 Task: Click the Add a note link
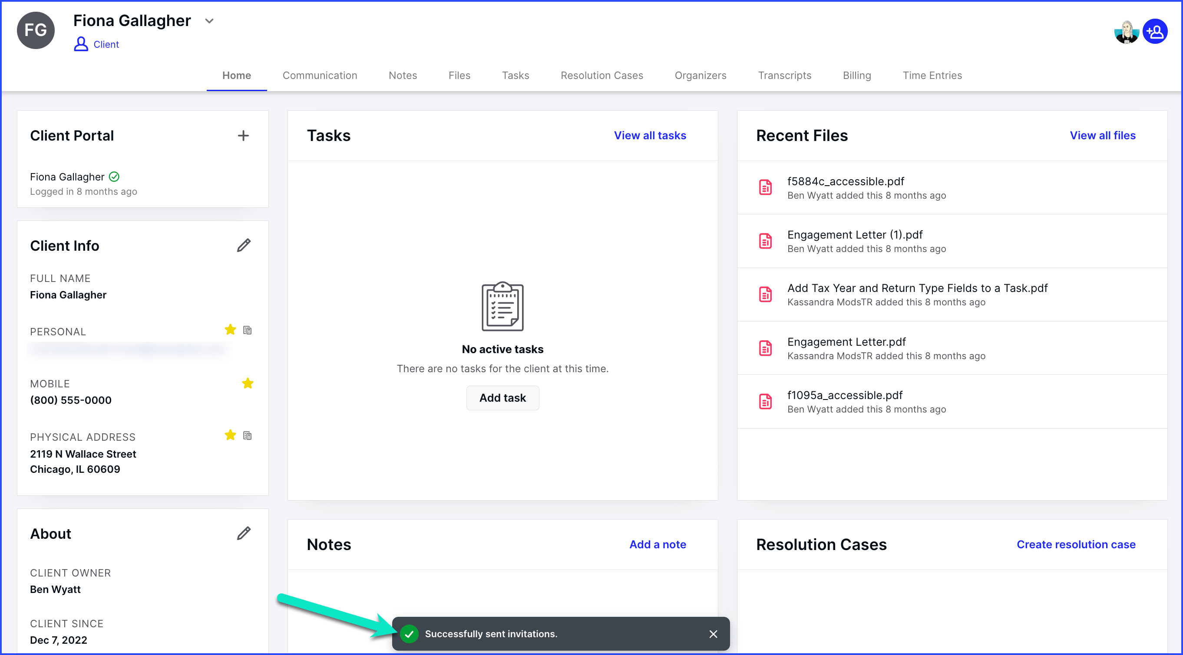click(x=658, y=545)
